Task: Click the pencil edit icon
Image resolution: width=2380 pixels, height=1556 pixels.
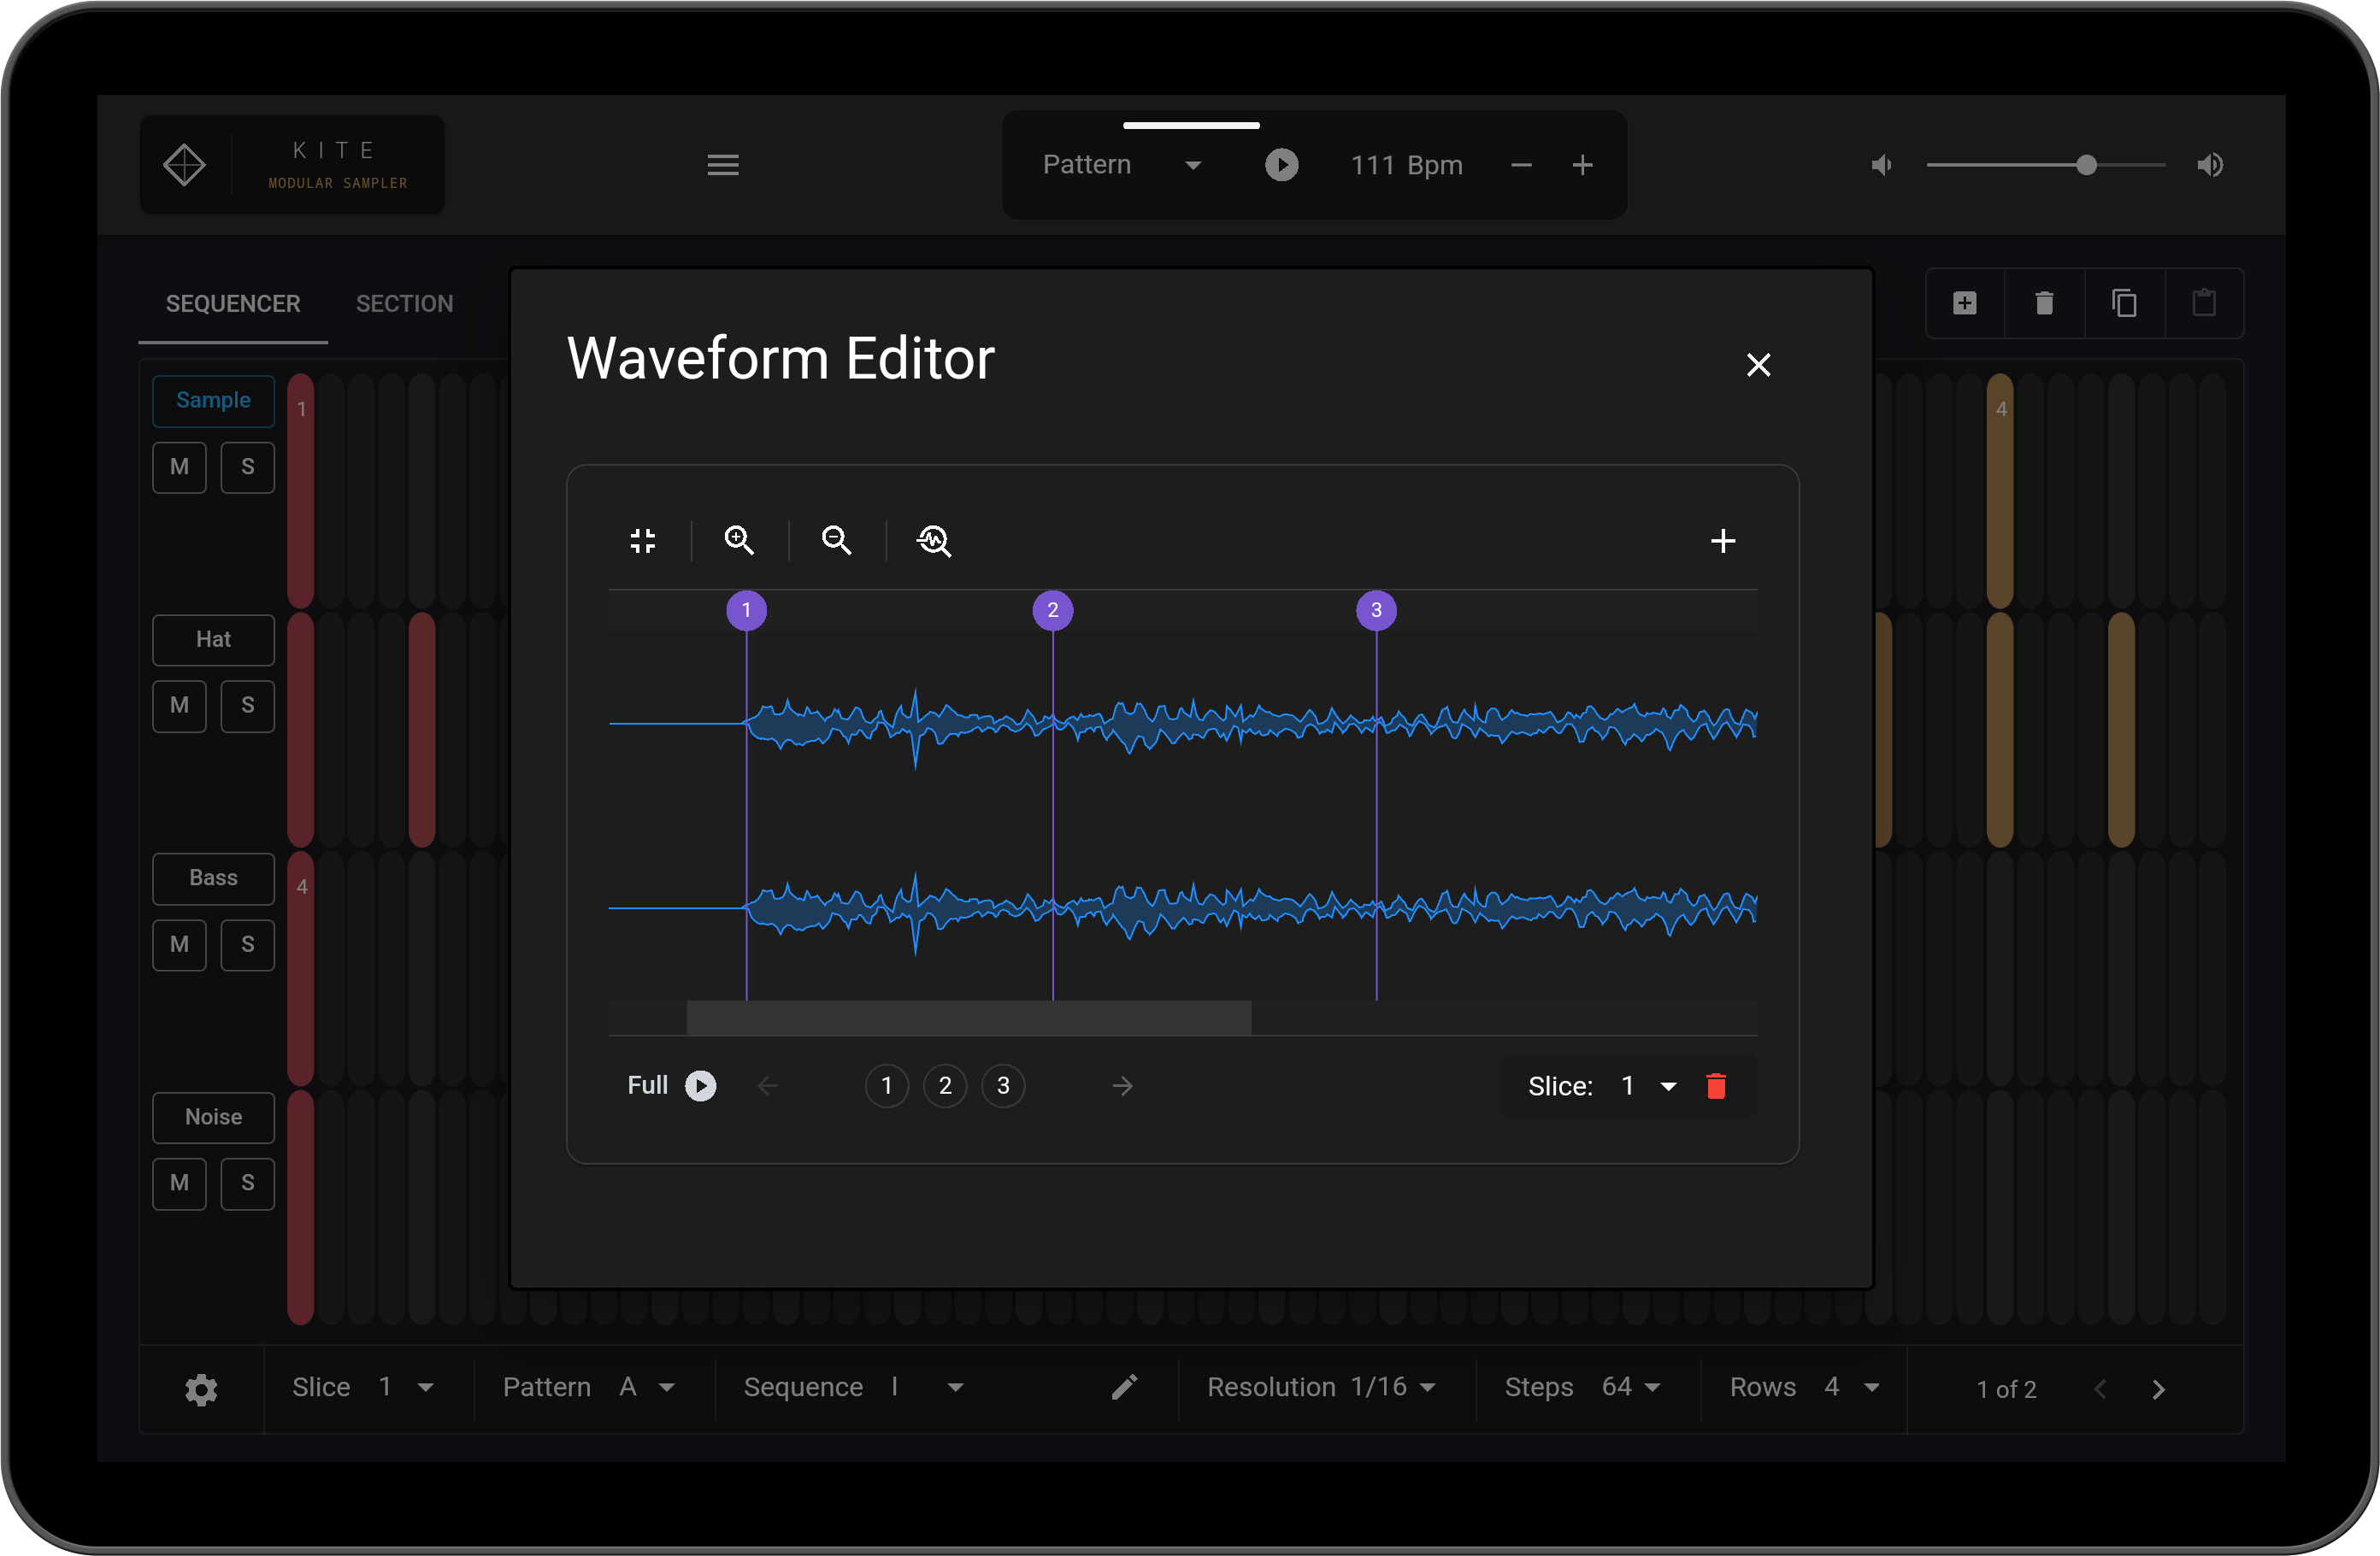Action: click(1124, 1387)
